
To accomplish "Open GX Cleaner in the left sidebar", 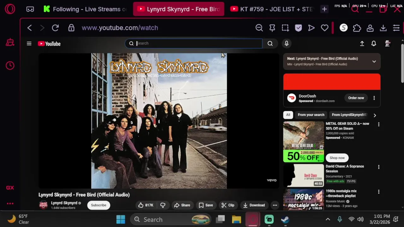I will (10, 42).
